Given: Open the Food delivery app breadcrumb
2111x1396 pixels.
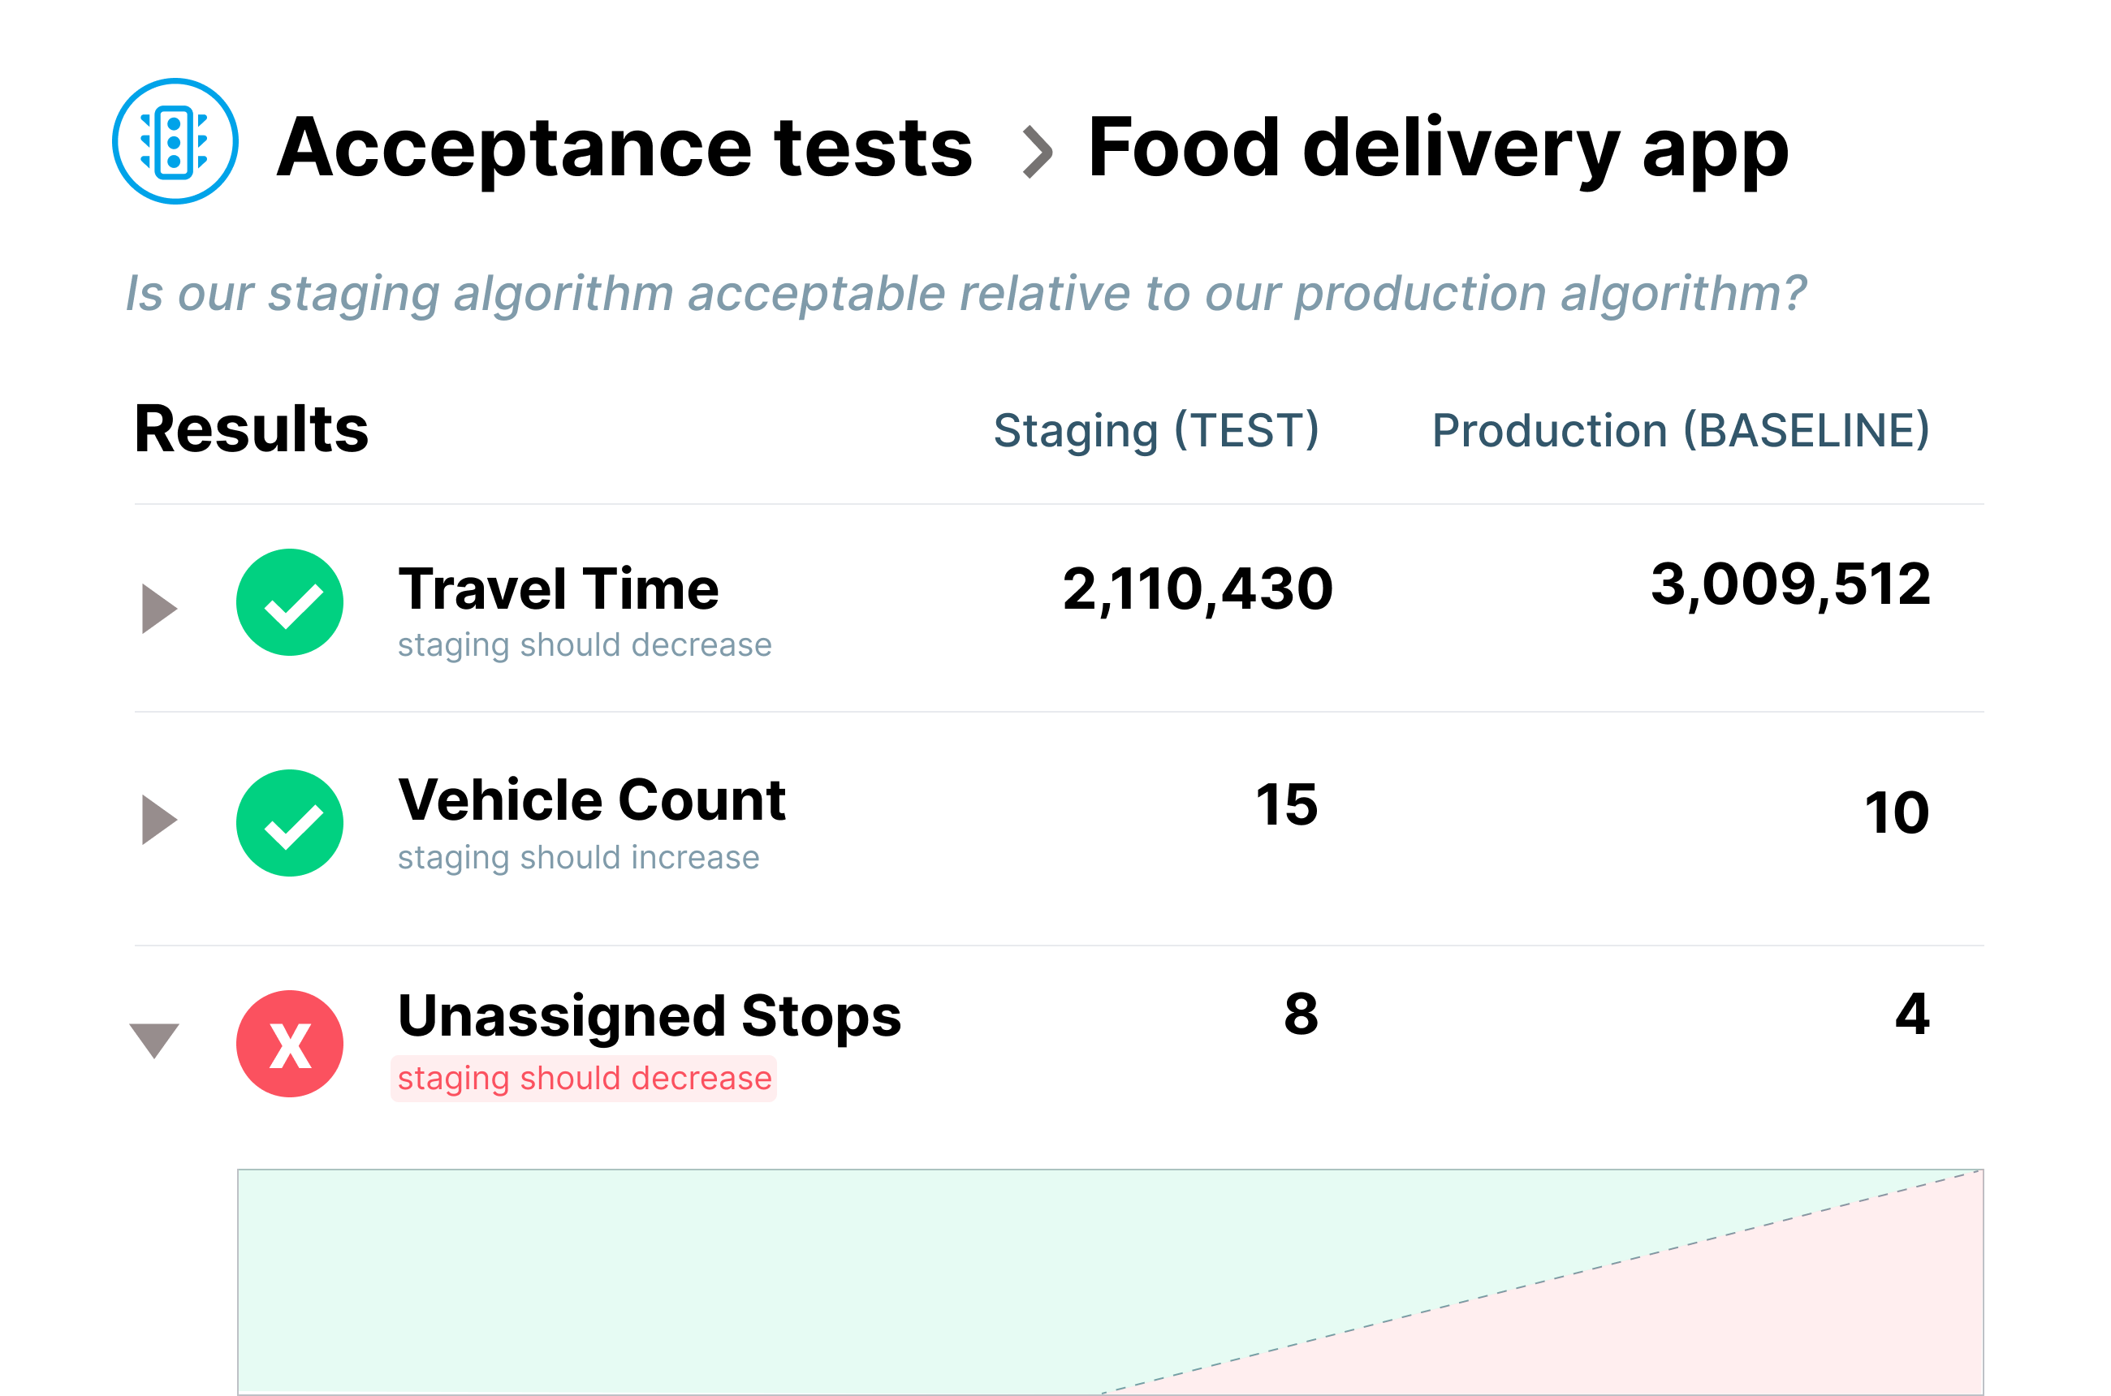Looking at the screenshot, I should coord(1438,148).
